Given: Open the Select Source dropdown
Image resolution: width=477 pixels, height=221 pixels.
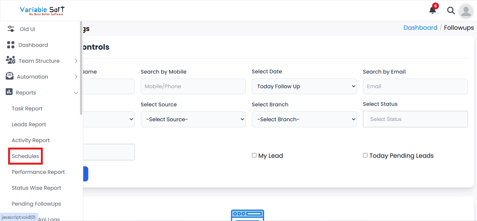Looking at the screenshot, I should pos(193,119).
